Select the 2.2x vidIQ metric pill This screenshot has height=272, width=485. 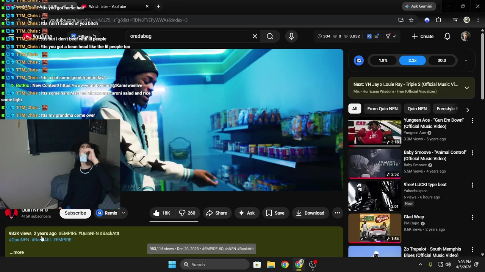pyautogui.click(x=412, y=60)
